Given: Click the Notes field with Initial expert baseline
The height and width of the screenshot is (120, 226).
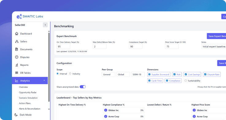Looking at the screenshot, I should coord(214,47).
